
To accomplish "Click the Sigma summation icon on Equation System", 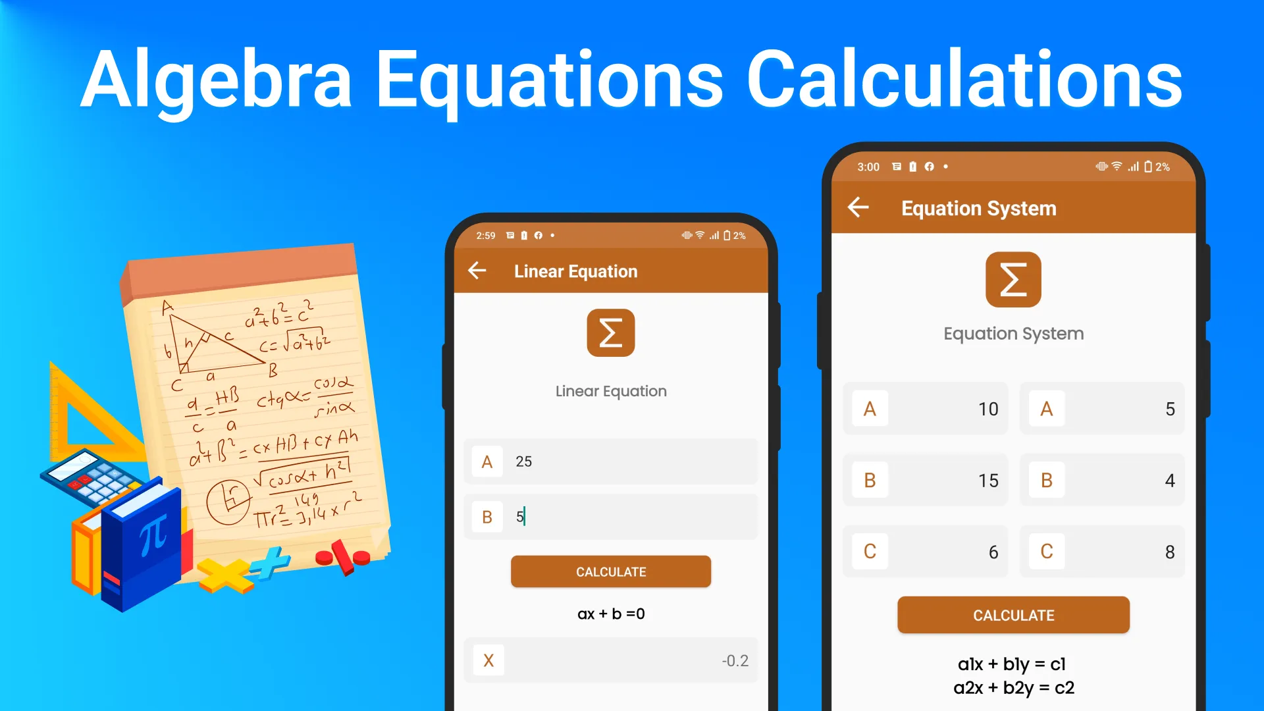I will (1013, 280).
